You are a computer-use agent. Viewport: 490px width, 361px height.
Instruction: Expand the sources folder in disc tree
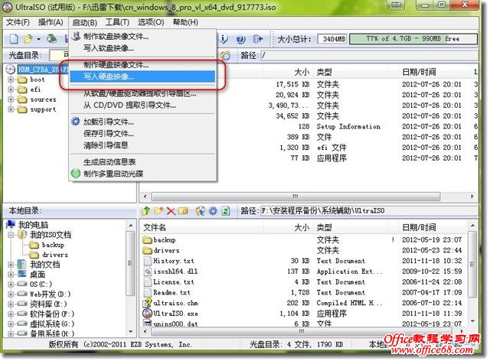click(11, 99)
